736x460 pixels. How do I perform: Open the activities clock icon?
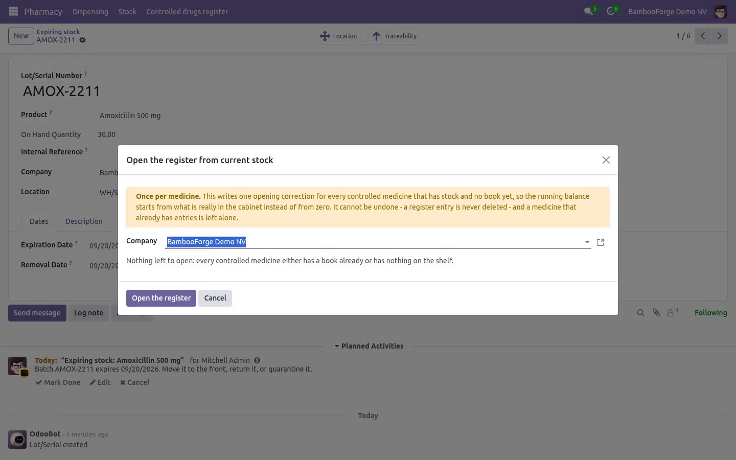coord(612,11)
